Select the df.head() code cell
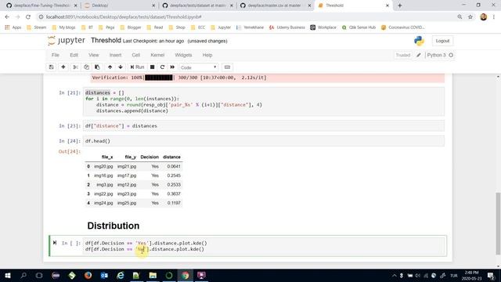Viewport: 501px width, 282px height. [264, 141]
